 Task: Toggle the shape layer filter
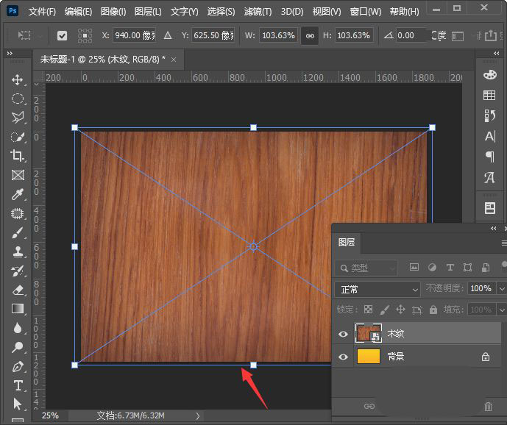pyautogui.click(x=467, y=267)
